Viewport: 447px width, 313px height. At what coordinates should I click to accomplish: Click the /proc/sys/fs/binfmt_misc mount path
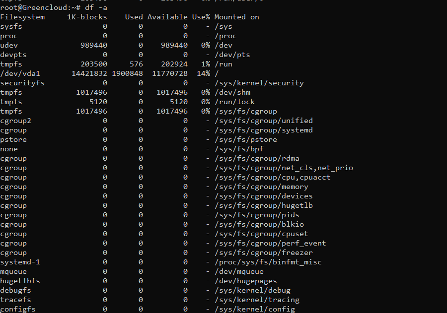click(x=268, y=262)
